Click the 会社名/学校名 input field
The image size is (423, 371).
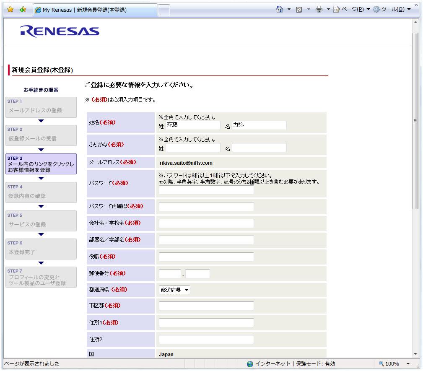click(206, 223)
